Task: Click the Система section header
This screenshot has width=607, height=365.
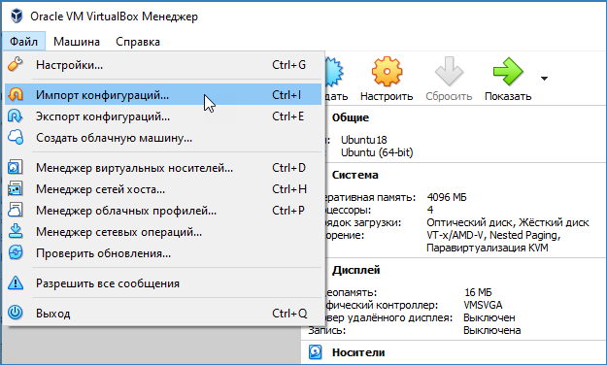Action: click(x=355, y=175)
